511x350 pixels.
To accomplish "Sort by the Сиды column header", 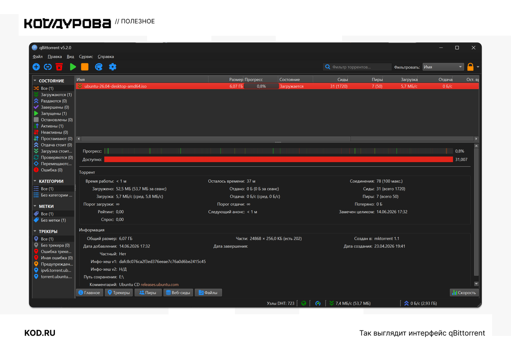I will click(331, 80).
